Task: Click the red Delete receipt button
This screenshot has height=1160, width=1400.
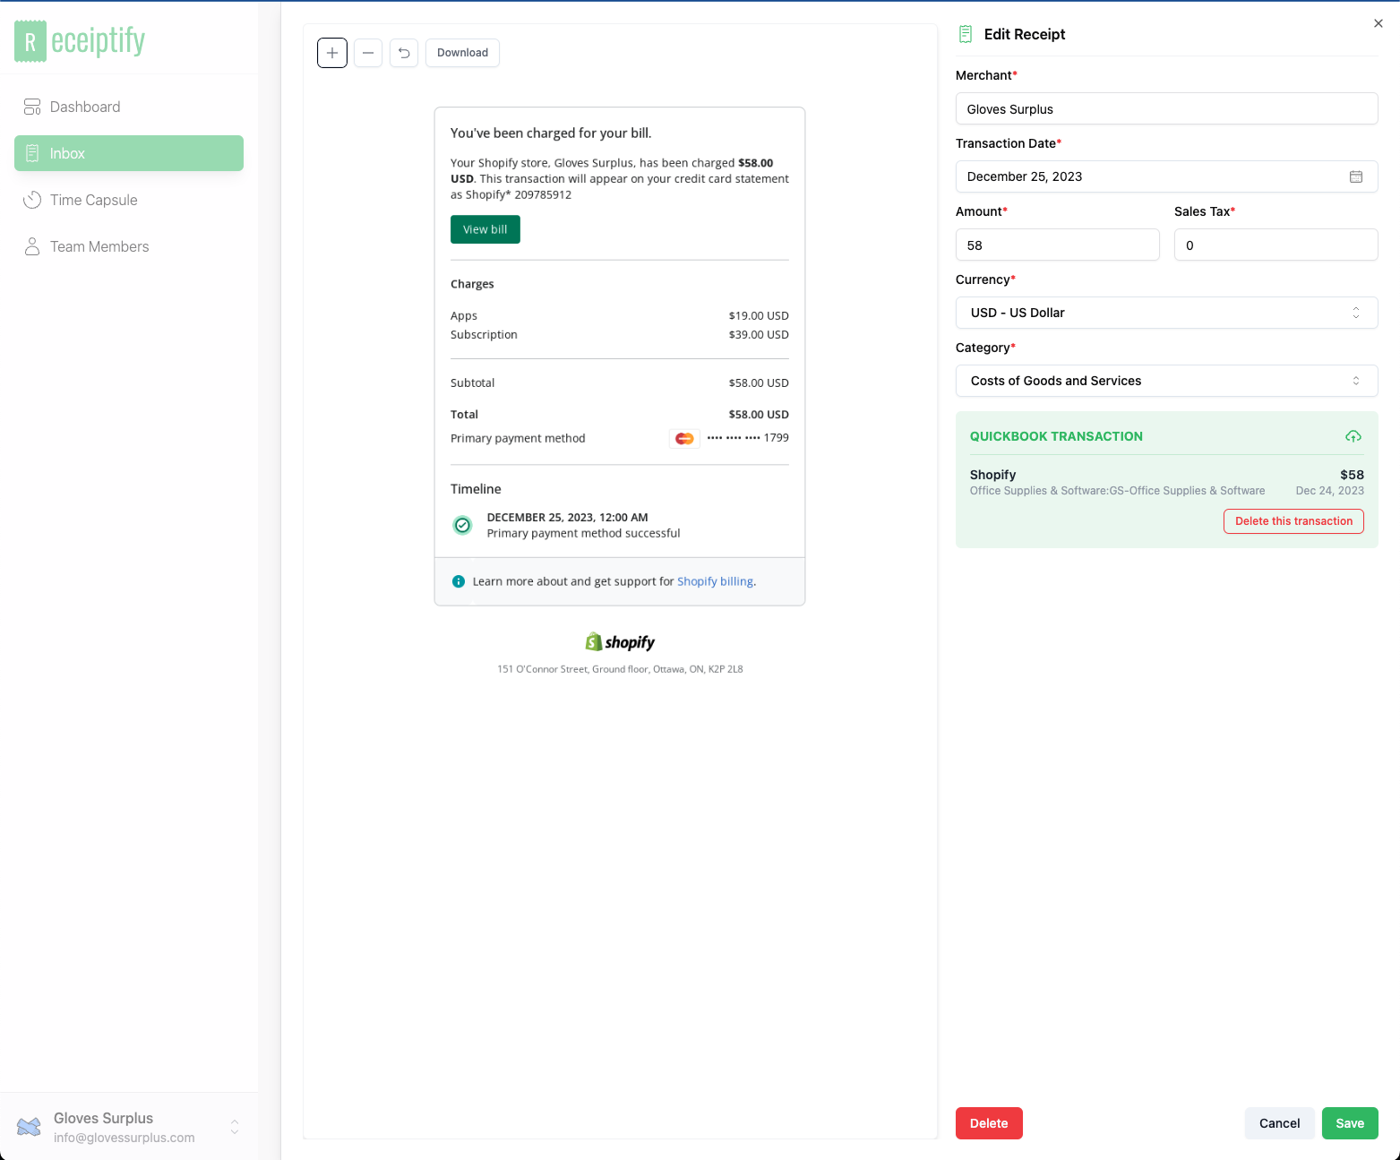Action: coord(989,1123)
